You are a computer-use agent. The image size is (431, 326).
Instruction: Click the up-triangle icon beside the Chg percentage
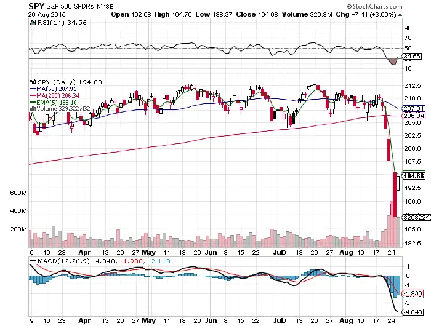pyautogui.click(x=400, y=15)
